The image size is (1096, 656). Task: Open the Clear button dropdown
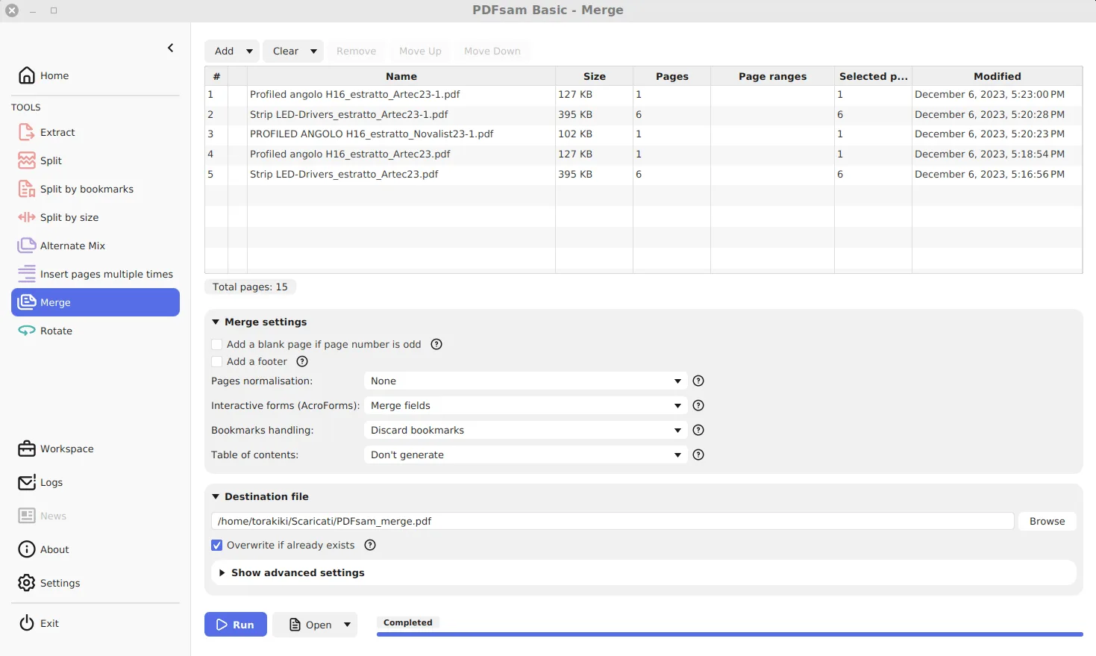[x=314, y=51]
